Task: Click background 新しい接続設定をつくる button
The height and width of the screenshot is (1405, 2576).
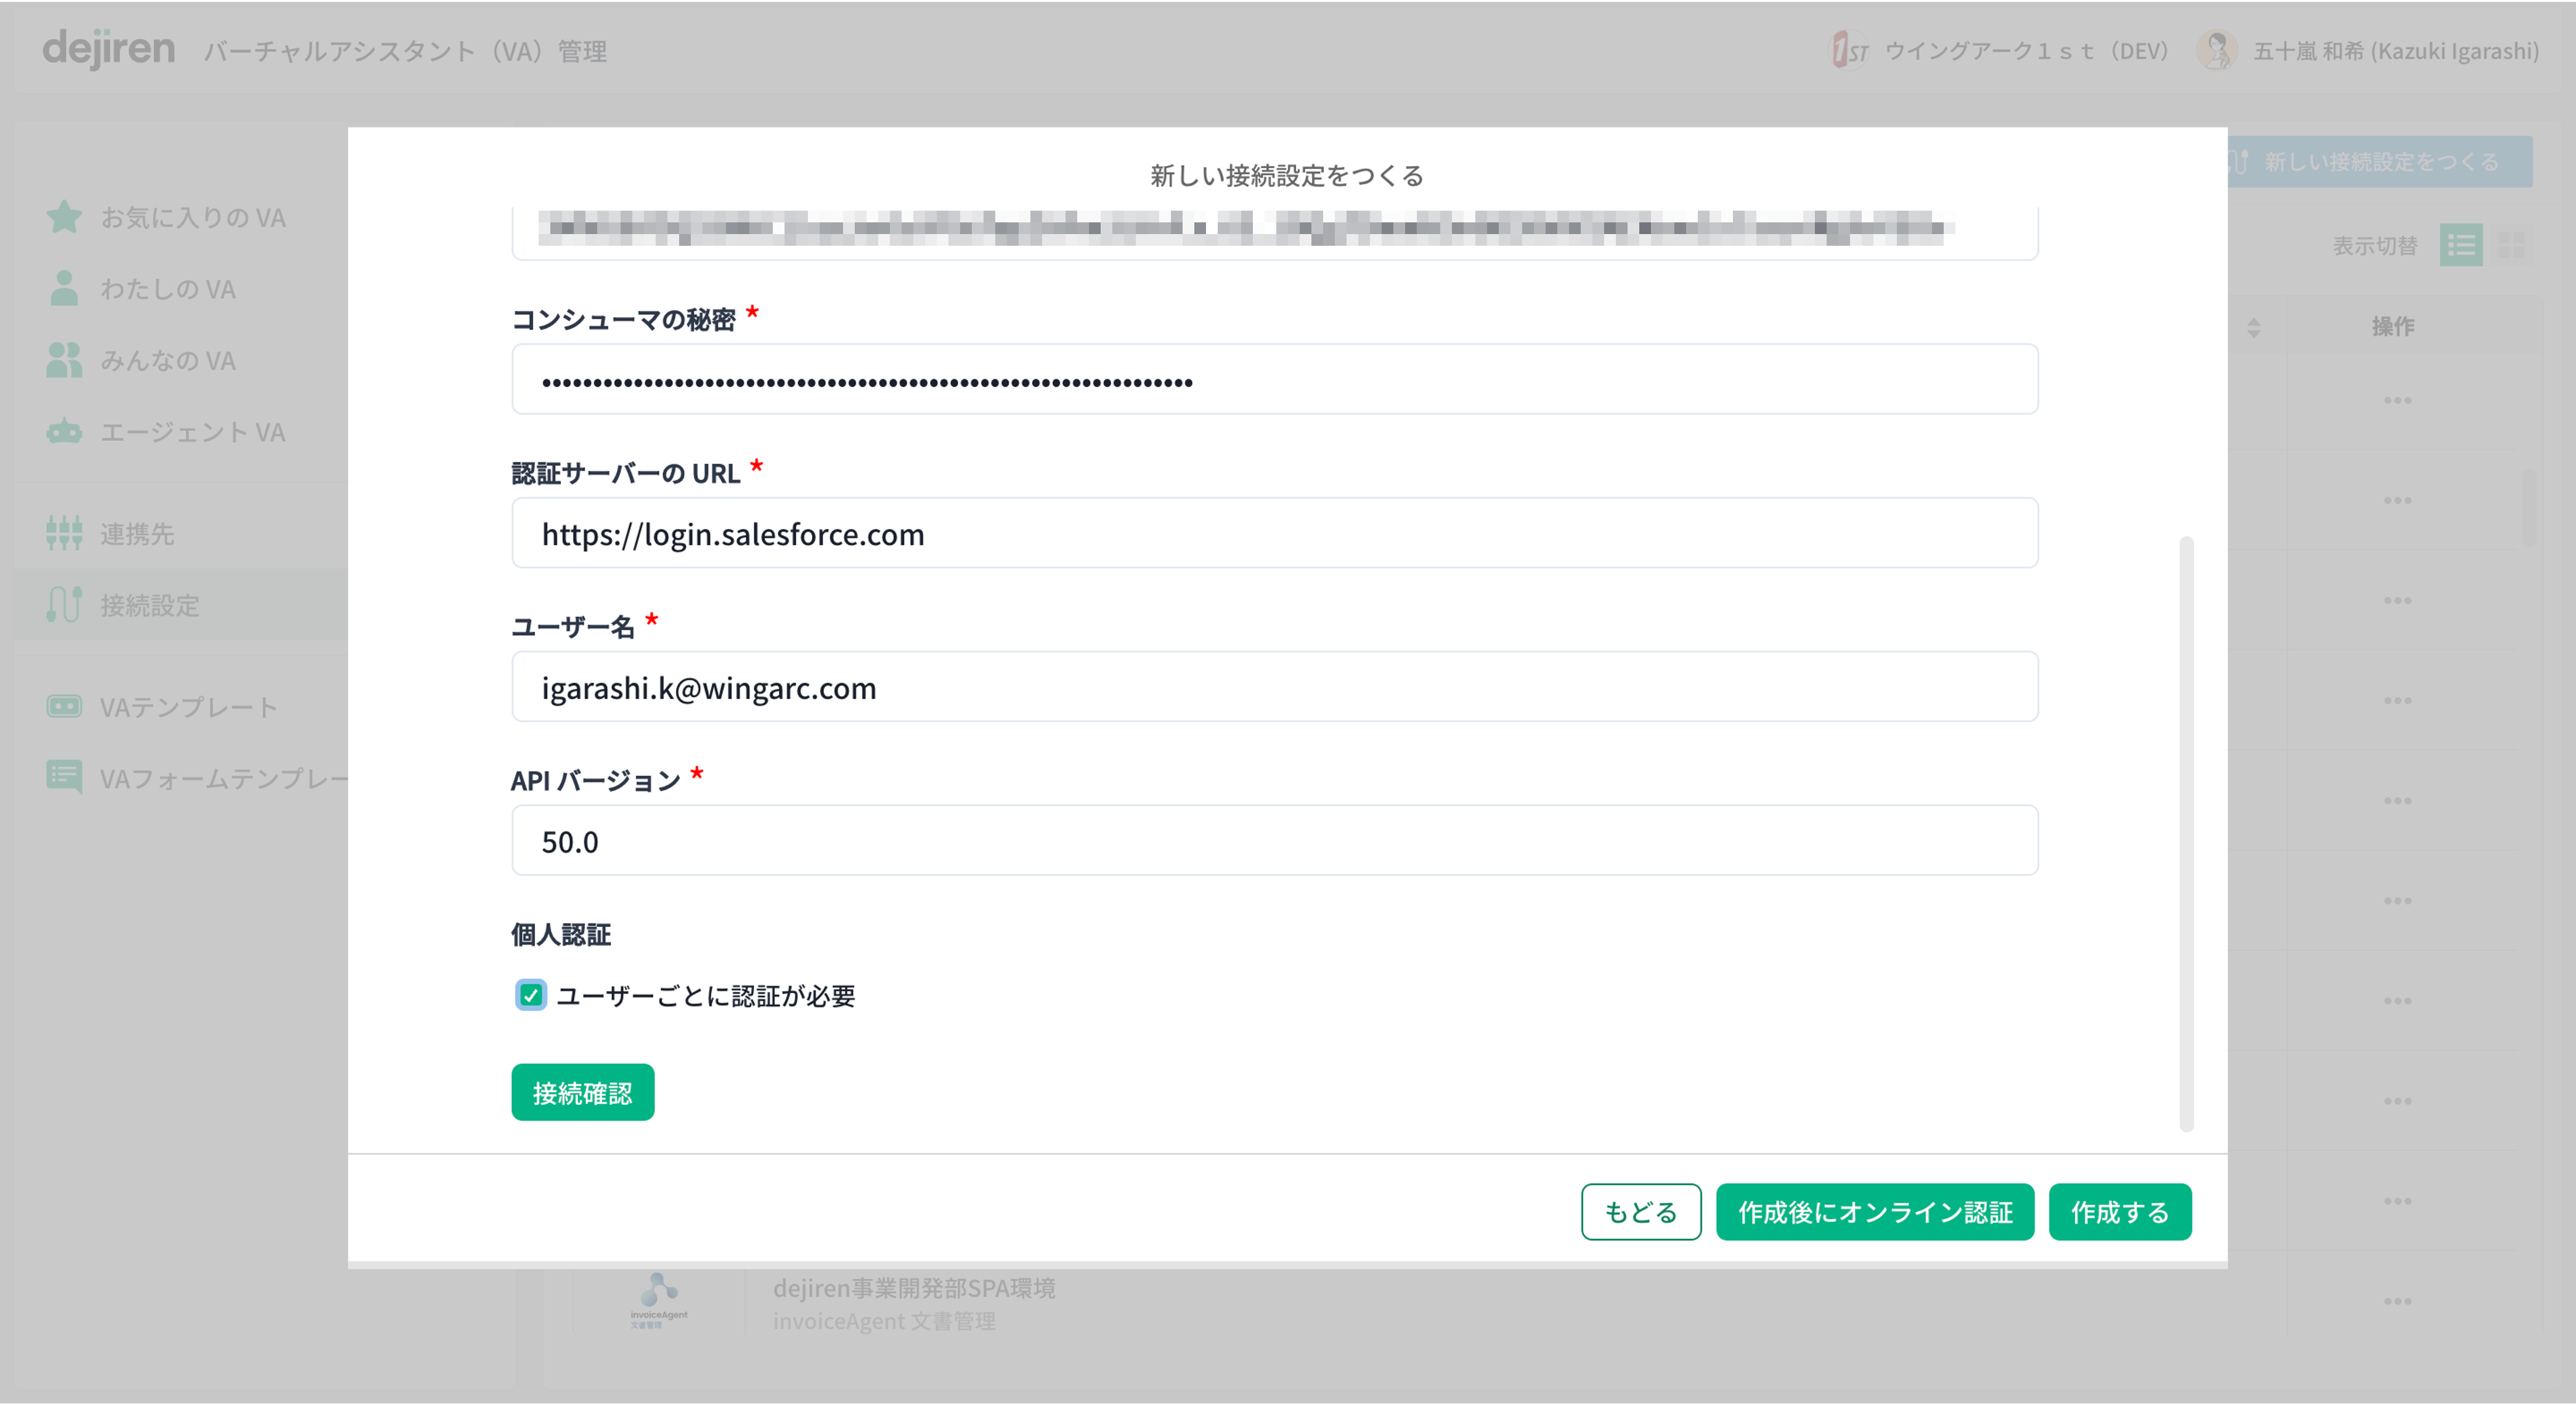Action: point(2380,162)
